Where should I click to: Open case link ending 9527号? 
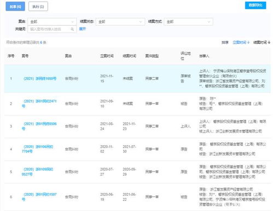[x=37, y=172]
